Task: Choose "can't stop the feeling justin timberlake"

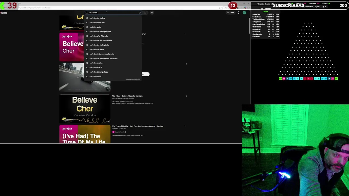Action: coord(113,59)
